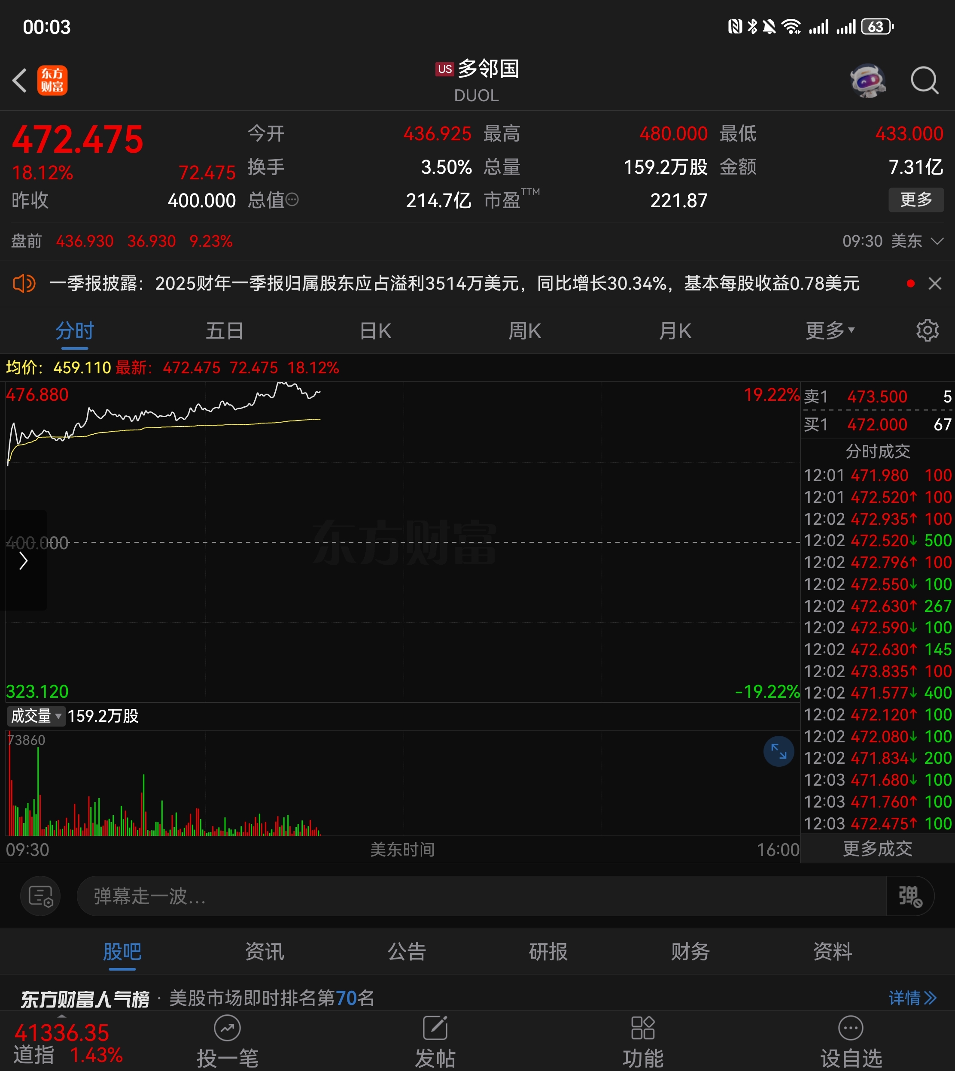Tap the 更多成交 link
Viewport: 955px width, 1071px height.
point(877,849)
